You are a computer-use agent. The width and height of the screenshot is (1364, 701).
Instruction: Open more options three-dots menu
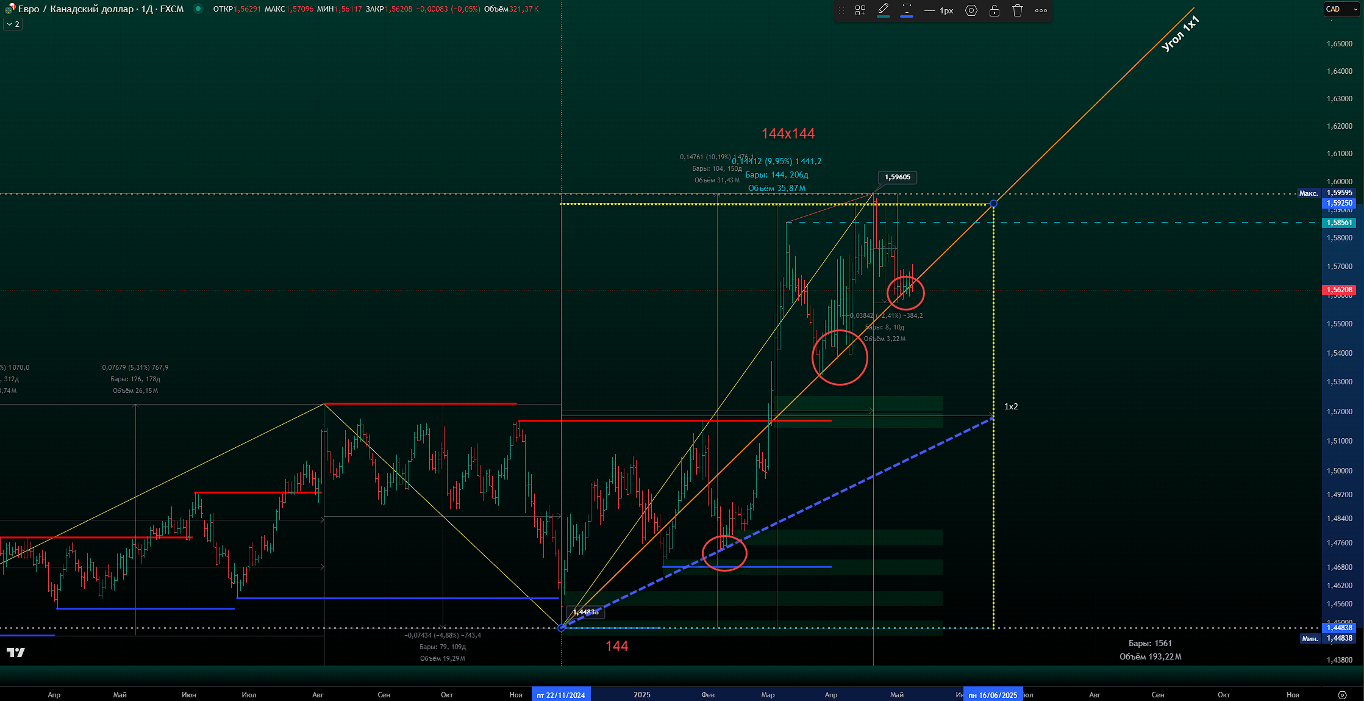click(x=1041, y=10)
